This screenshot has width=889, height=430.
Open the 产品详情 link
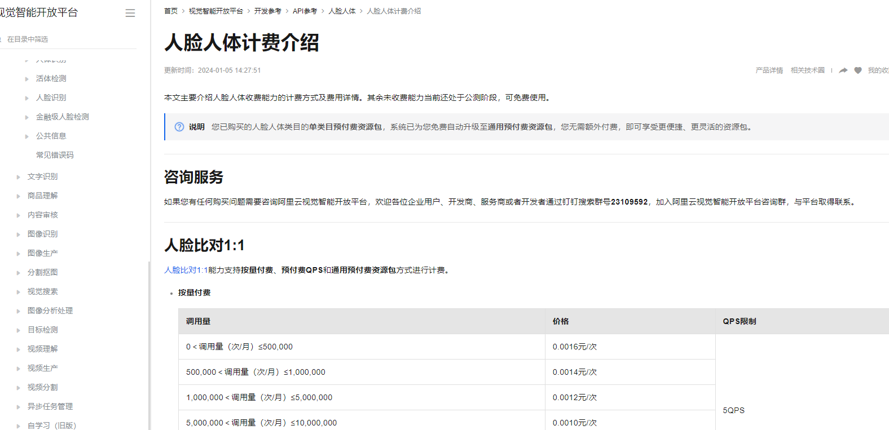[x=769, y=70]
